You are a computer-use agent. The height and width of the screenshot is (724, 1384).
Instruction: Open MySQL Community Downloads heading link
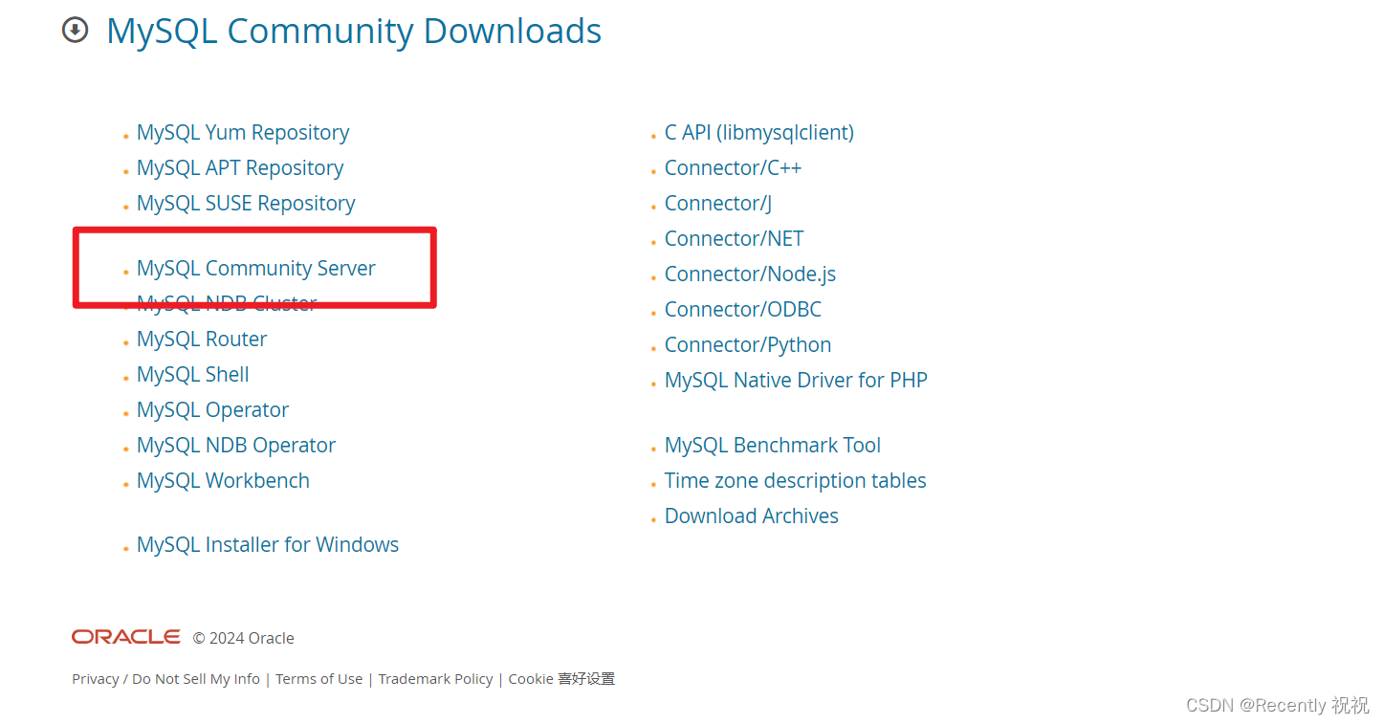(354, 31)
